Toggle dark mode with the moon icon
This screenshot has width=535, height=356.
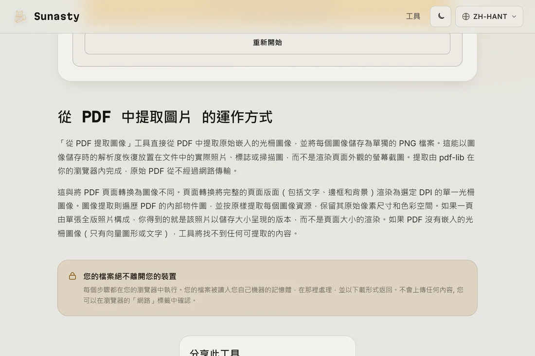click(x=441, y=17)
